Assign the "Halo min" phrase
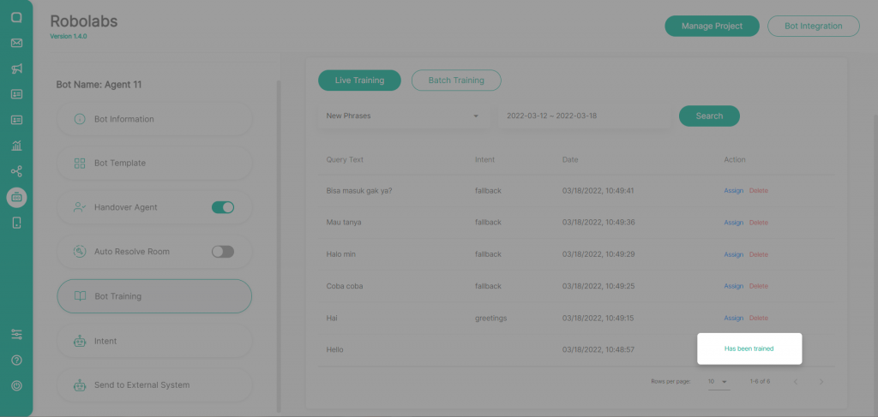The height and width of the screenshot is (417, 878). tap(734, 254)
